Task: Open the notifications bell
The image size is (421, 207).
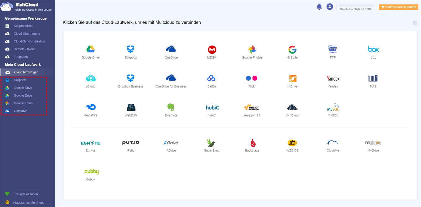Action: pyautogui.click(x=319, y=7)
